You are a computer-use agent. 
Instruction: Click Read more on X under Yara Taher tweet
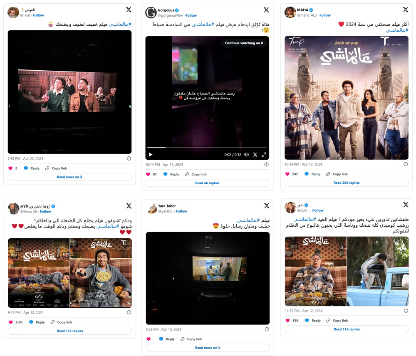[208, 348]
